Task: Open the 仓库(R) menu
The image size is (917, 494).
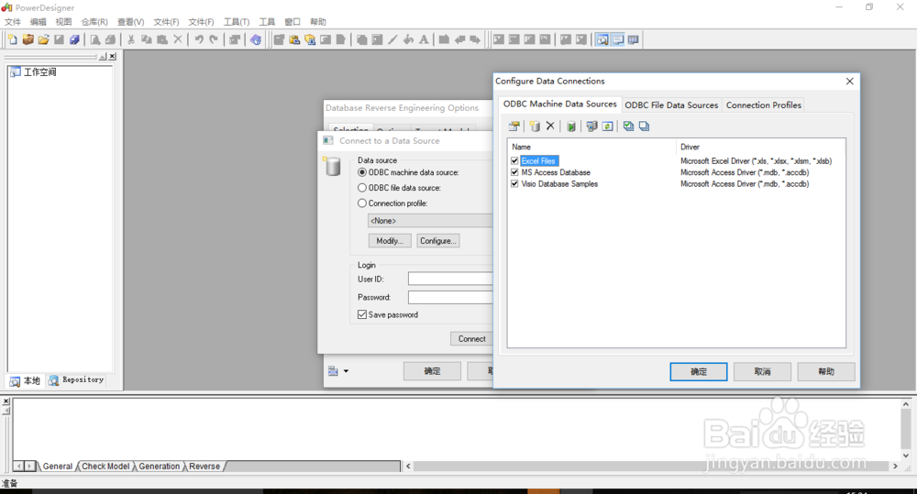Action: pos(94,22)
